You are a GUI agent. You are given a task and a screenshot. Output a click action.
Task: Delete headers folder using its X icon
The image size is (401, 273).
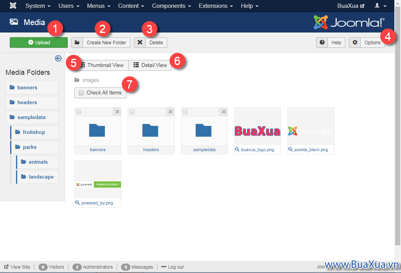point(170,112)
